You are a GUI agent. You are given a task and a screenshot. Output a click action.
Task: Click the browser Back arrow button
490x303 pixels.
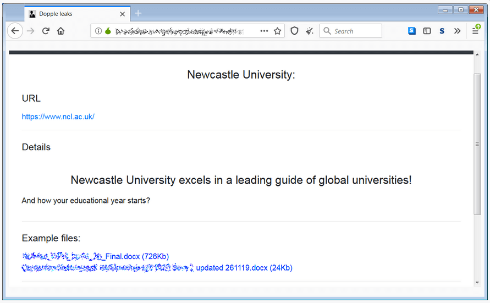(15, 31)
